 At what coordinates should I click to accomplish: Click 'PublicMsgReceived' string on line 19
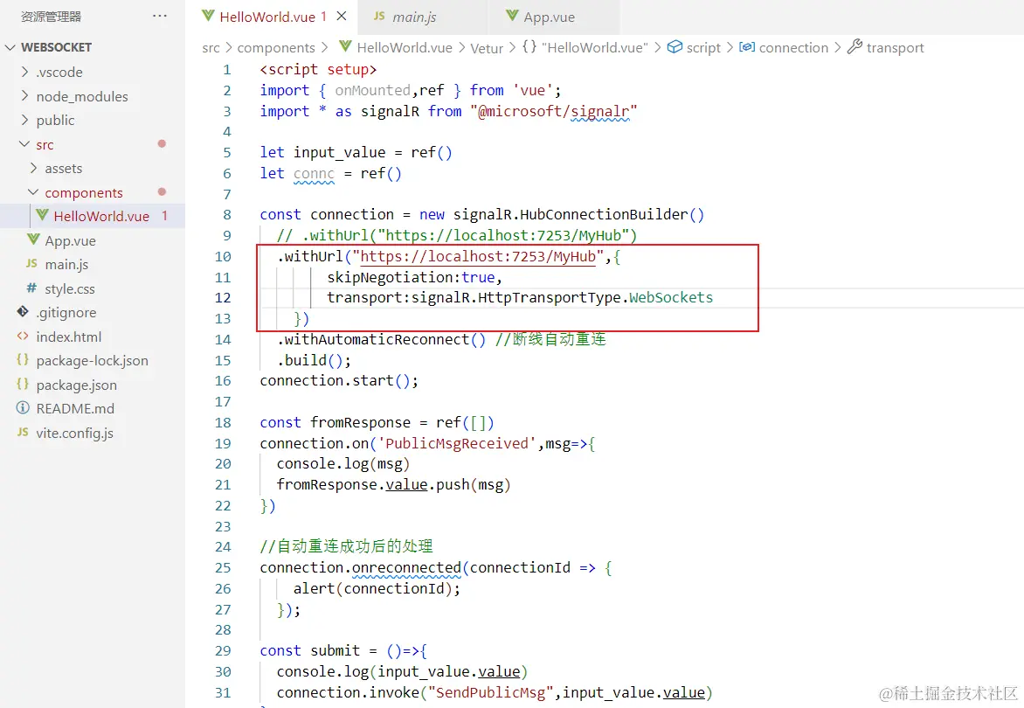(456, 443)
